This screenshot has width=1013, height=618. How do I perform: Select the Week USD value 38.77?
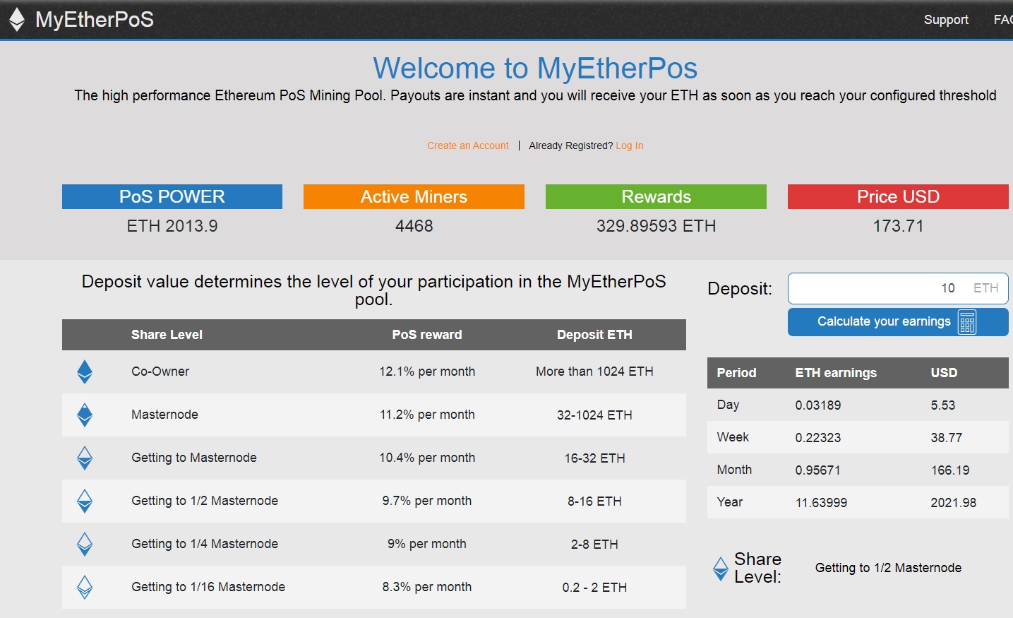(x=946, y=438)
